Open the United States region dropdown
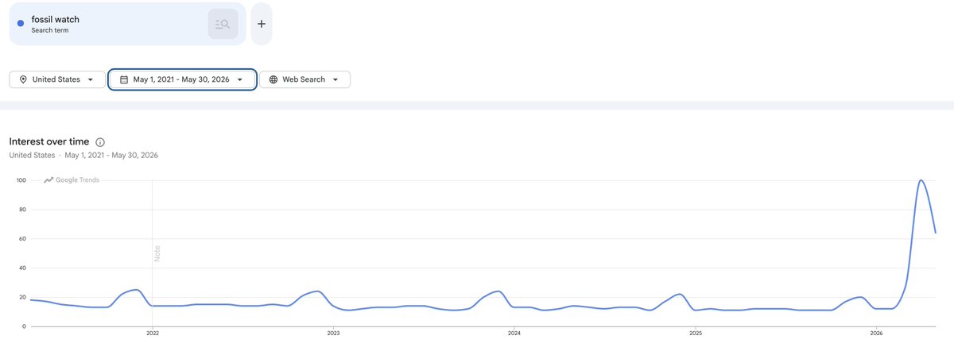Image resolution: width=954 pixels, height=355 pixels. coord(57,79)
